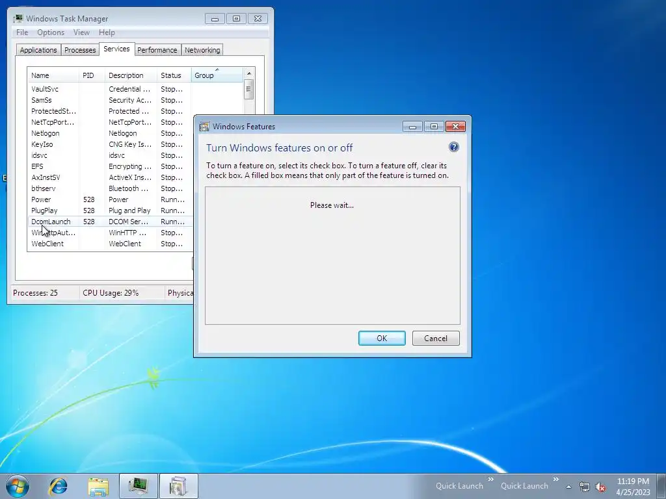Click Cancel in Windows Features
This screenshot has height=499, width=666.
[436, 338]
